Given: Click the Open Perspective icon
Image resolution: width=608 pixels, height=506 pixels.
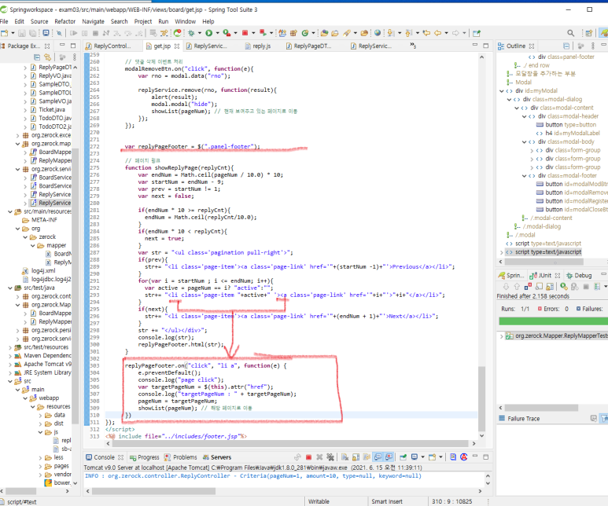Looking at the screenshot, I should [588, 33].
